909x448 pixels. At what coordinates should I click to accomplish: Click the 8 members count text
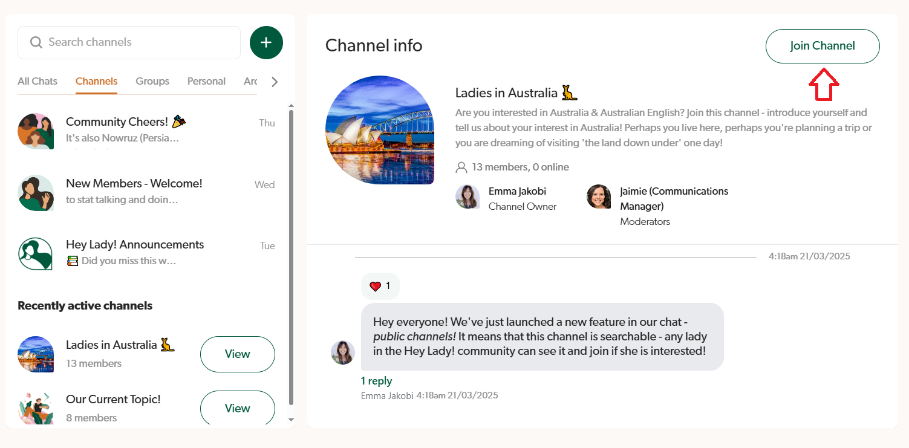[x=91, y=418]
